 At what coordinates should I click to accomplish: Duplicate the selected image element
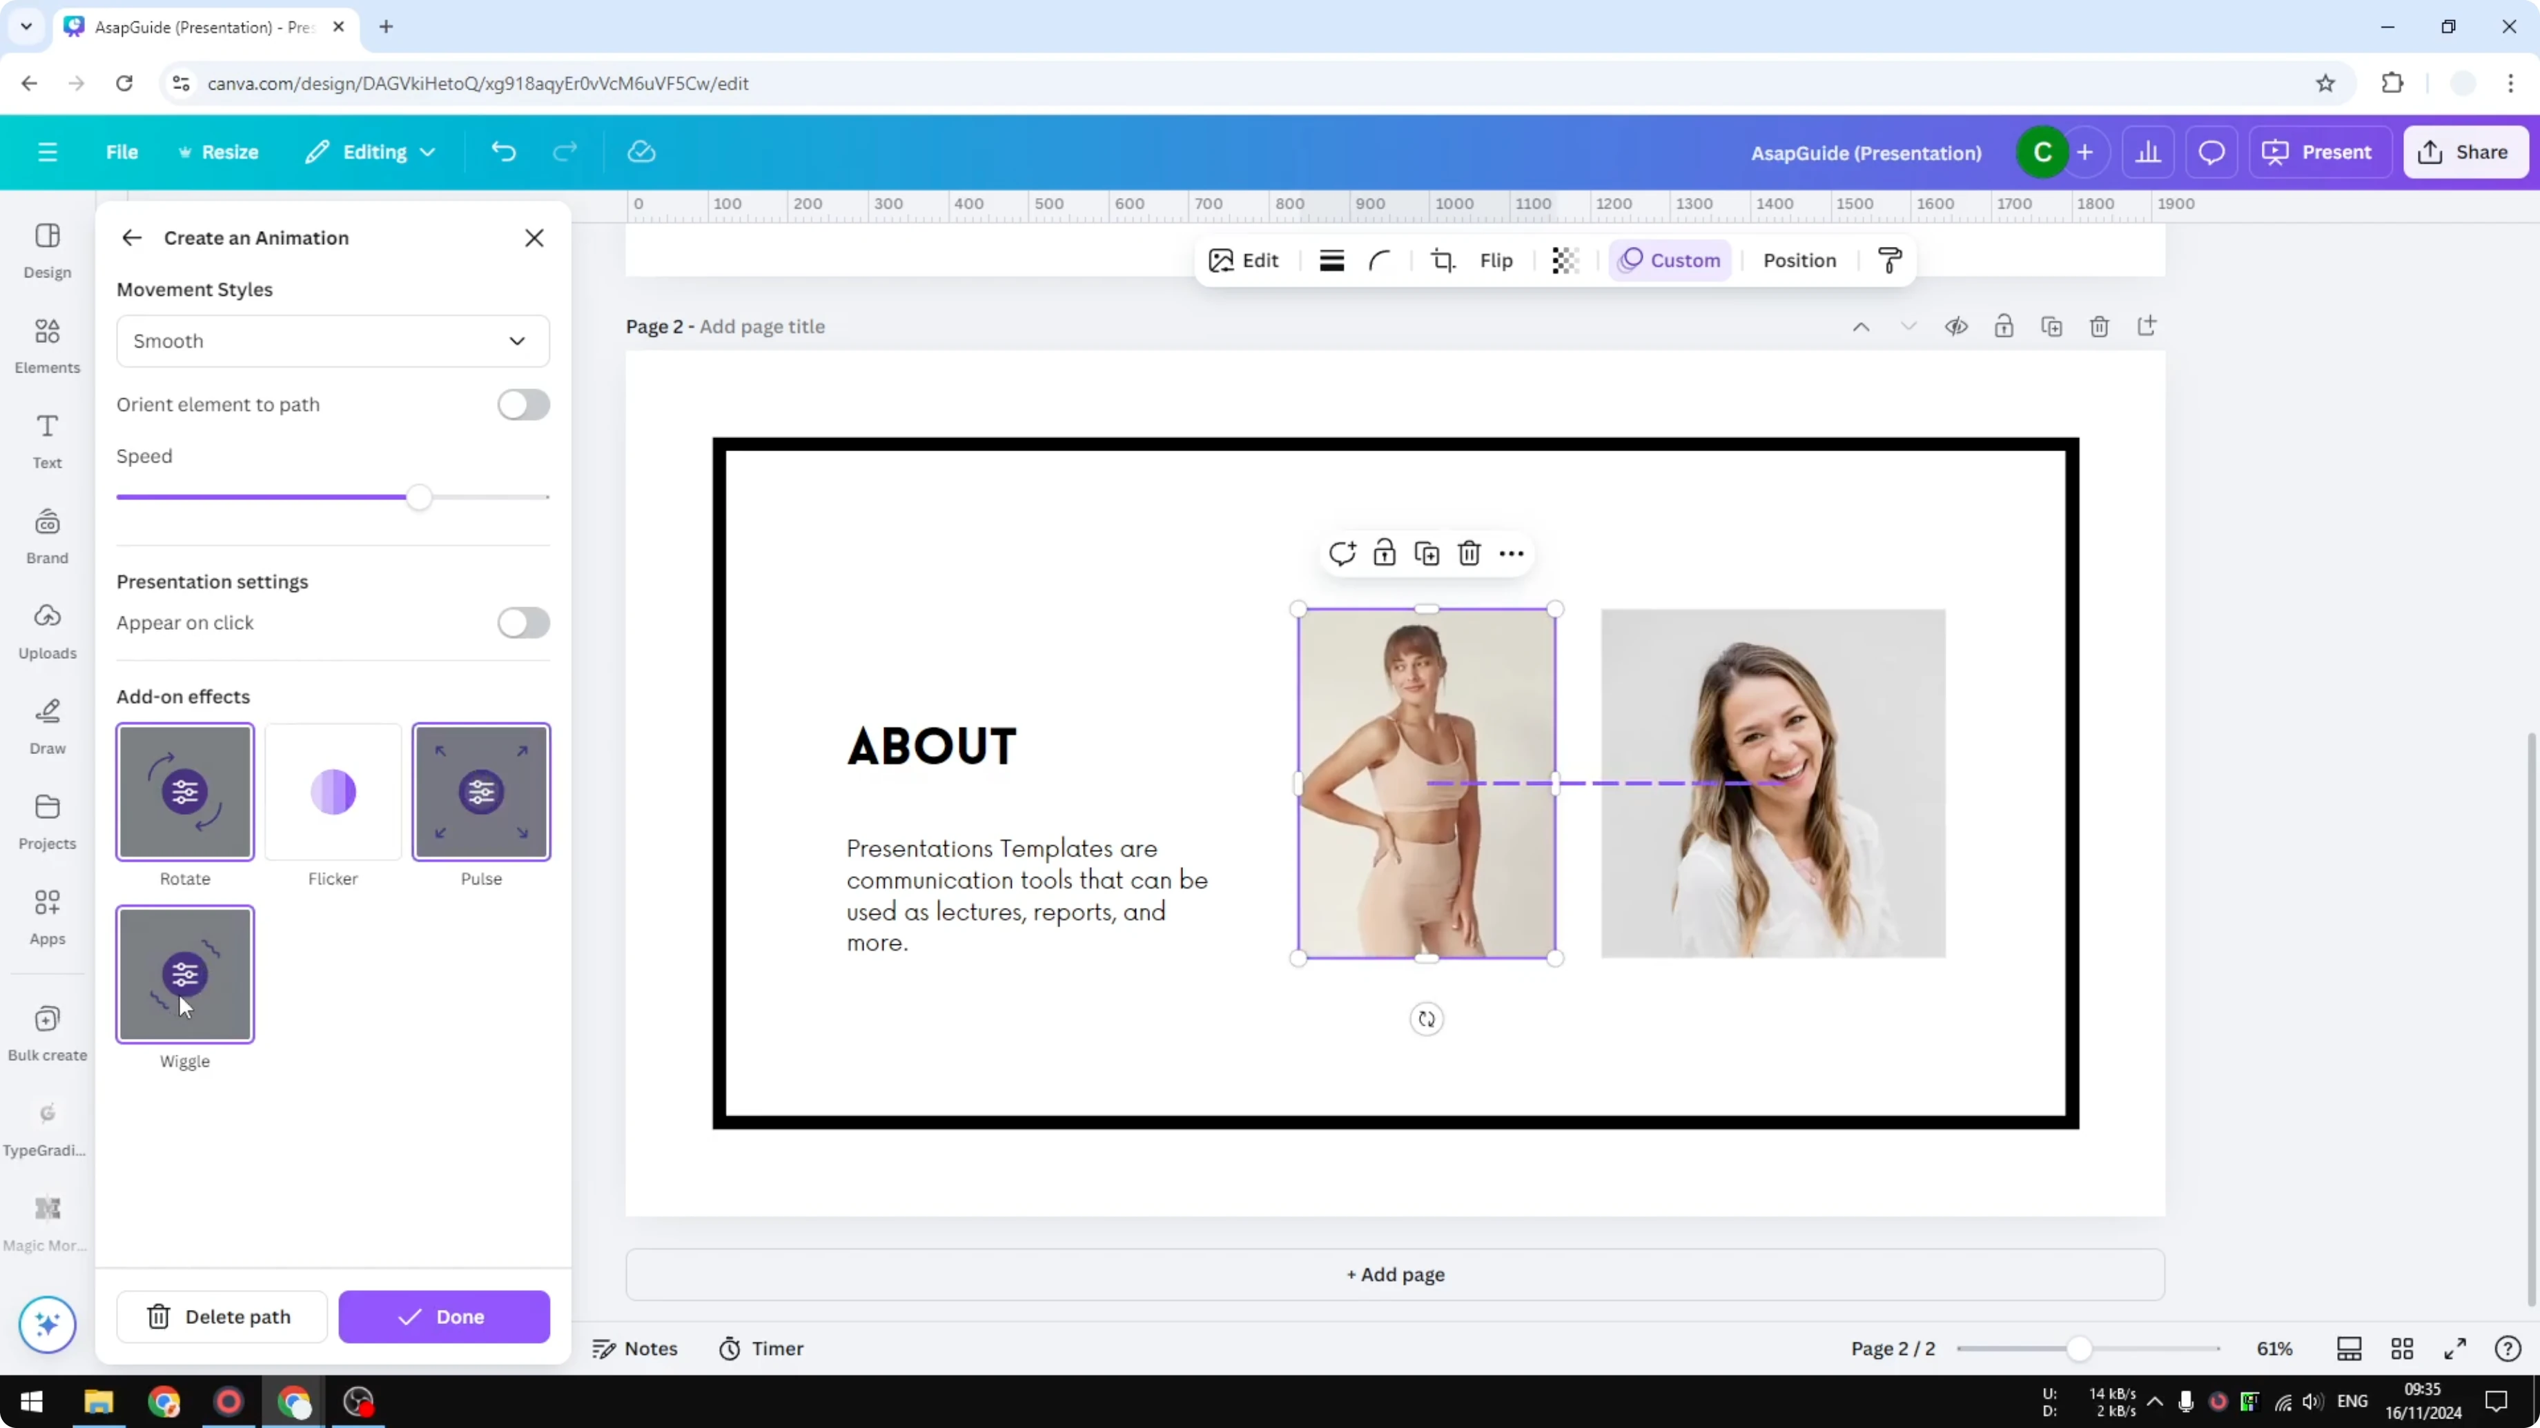coord(1427,553)
